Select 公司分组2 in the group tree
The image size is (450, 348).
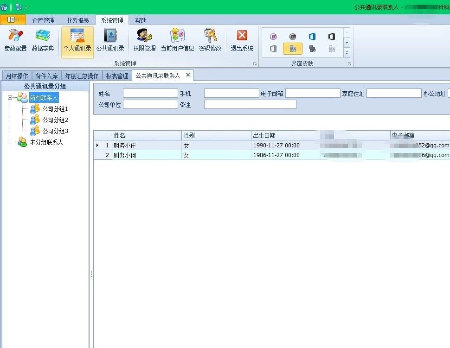(55, 120)
